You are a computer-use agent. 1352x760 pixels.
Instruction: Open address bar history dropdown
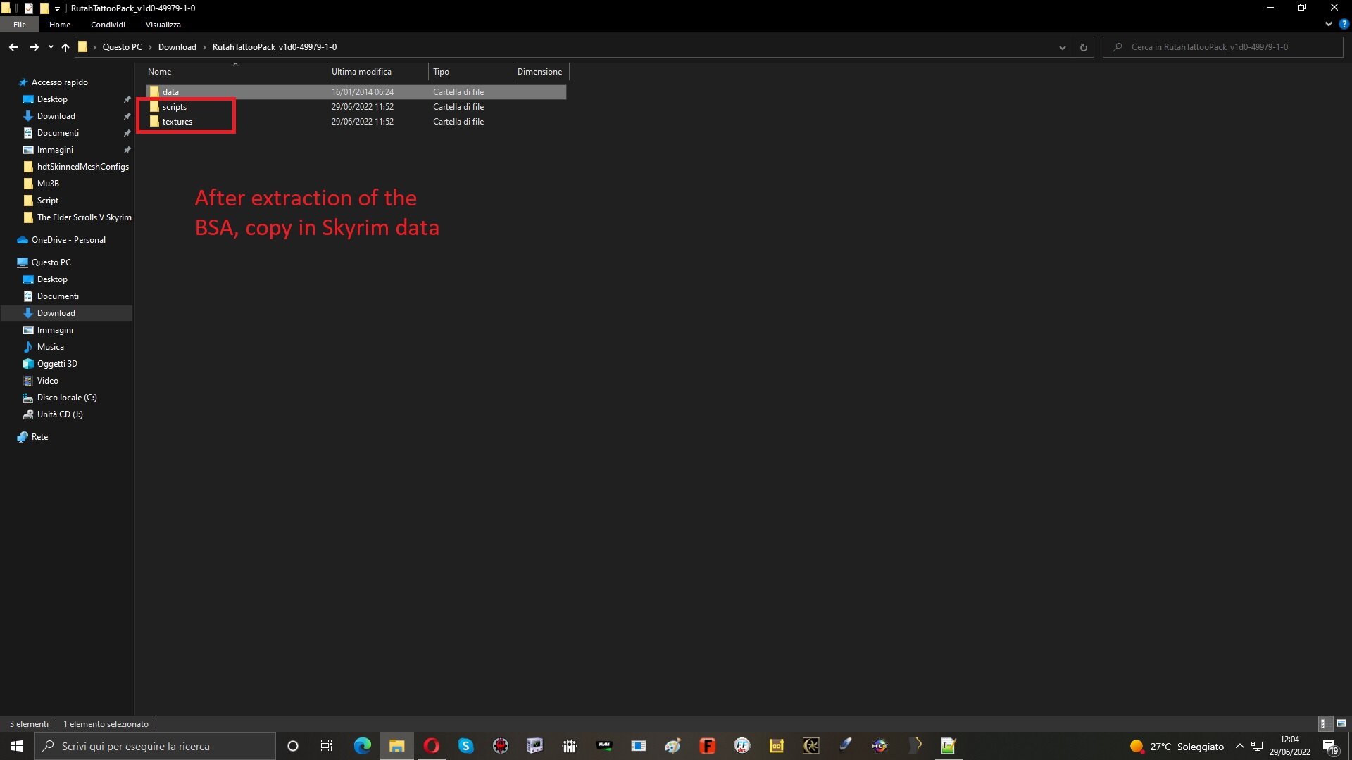[1062, 47]
